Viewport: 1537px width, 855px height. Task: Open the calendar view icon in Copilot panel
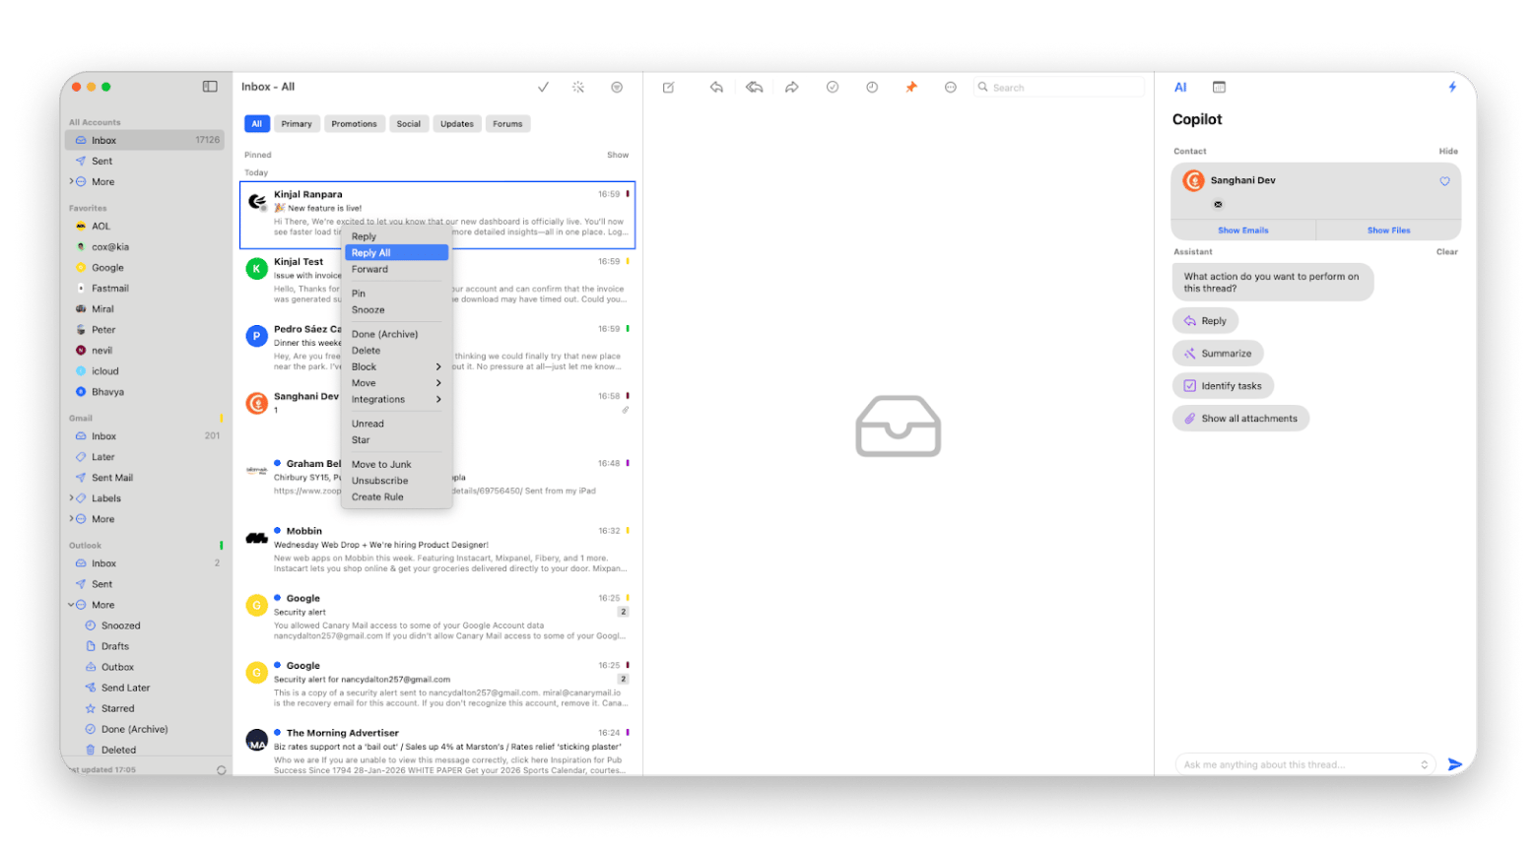1220,87
